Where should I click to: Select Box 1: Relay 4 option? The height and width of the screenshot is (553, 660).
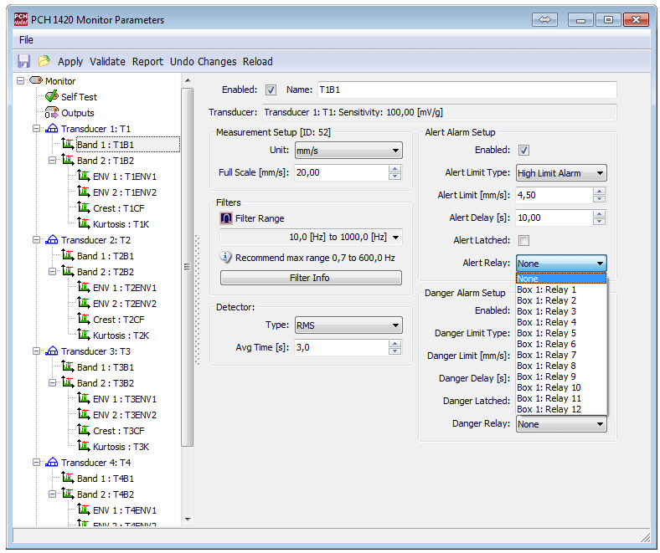561,322
